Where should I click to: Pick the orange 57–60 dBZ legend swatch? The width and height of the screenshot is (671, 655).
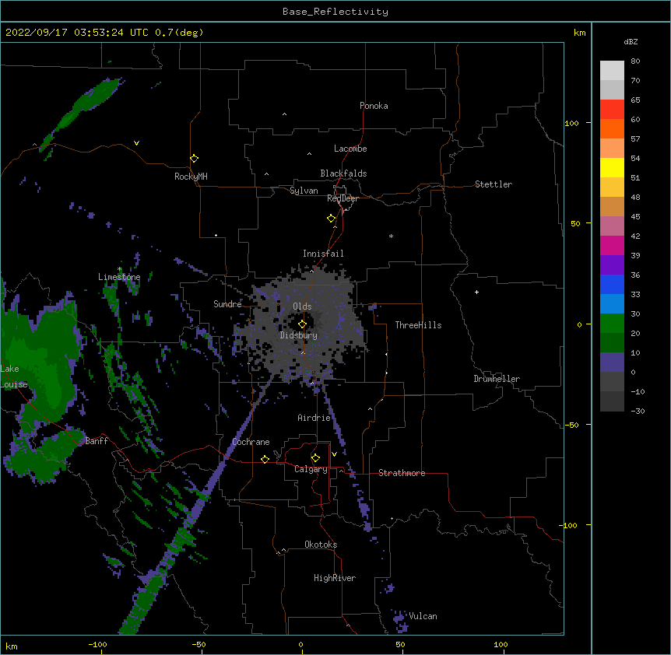tap(612, 128)
